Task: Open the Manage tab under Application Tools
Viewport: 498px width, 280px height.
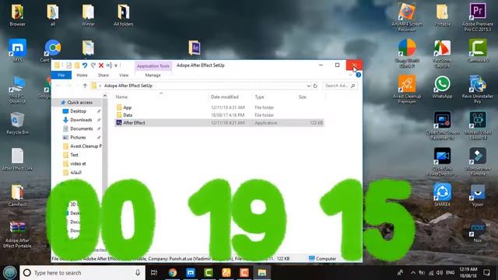Action: [x=153, y=75]
